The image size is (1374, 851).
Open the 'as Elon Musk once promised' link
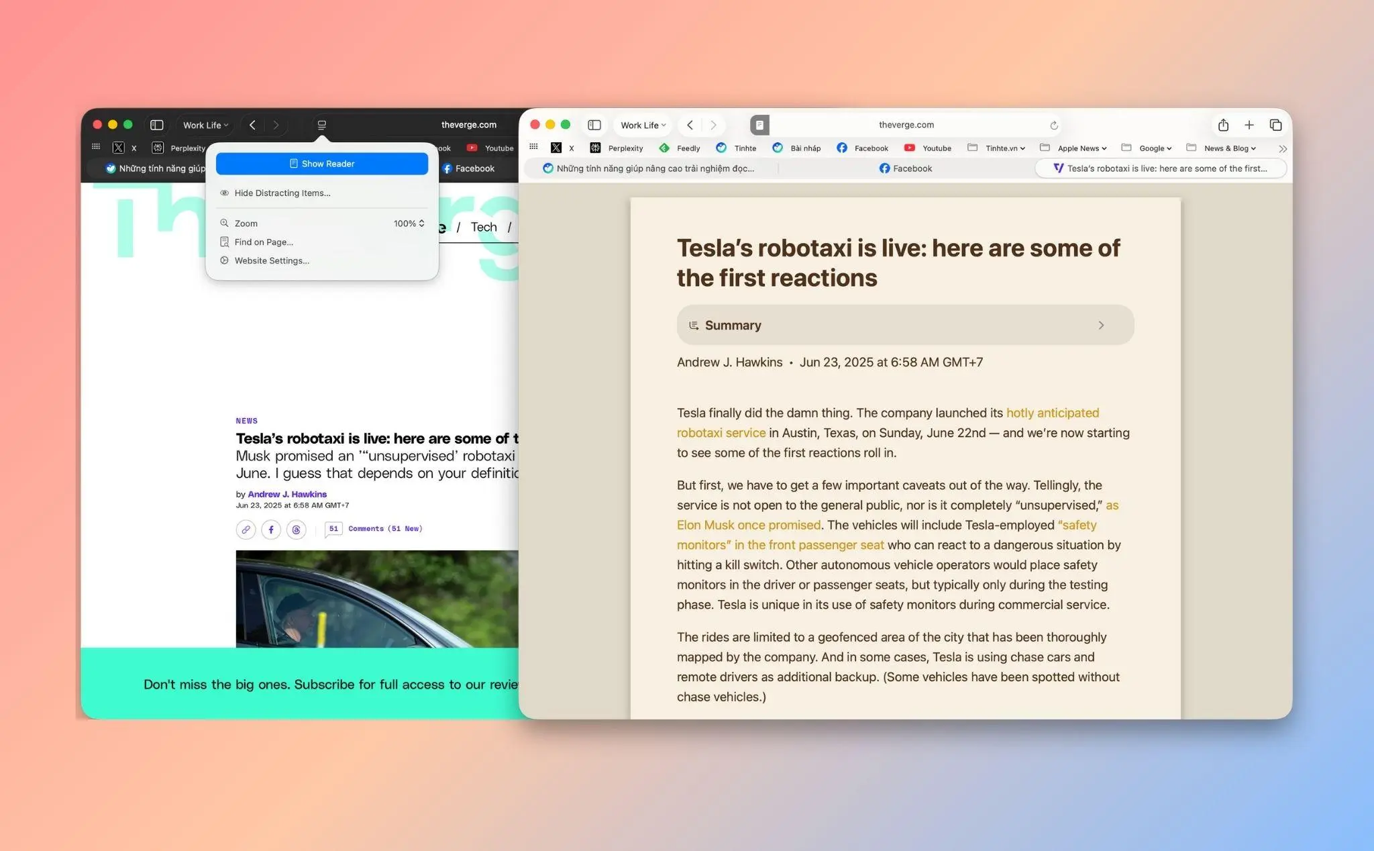(x=898, y=515)
